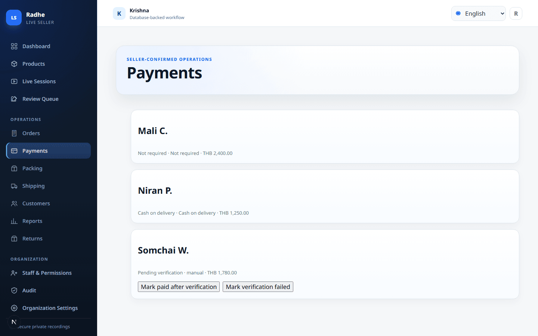Open the Dashboard menu item
Viewport: 538px width, 336px height.
[x=48, y=46]
